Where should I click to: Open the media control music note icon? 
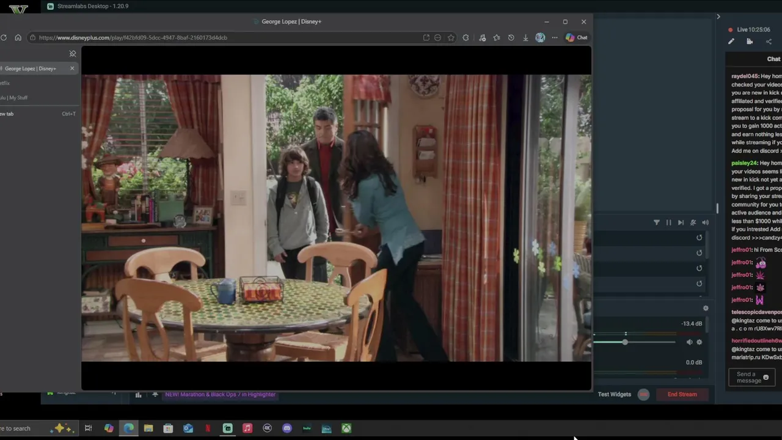pyautogui.click(x=482, y=37)
